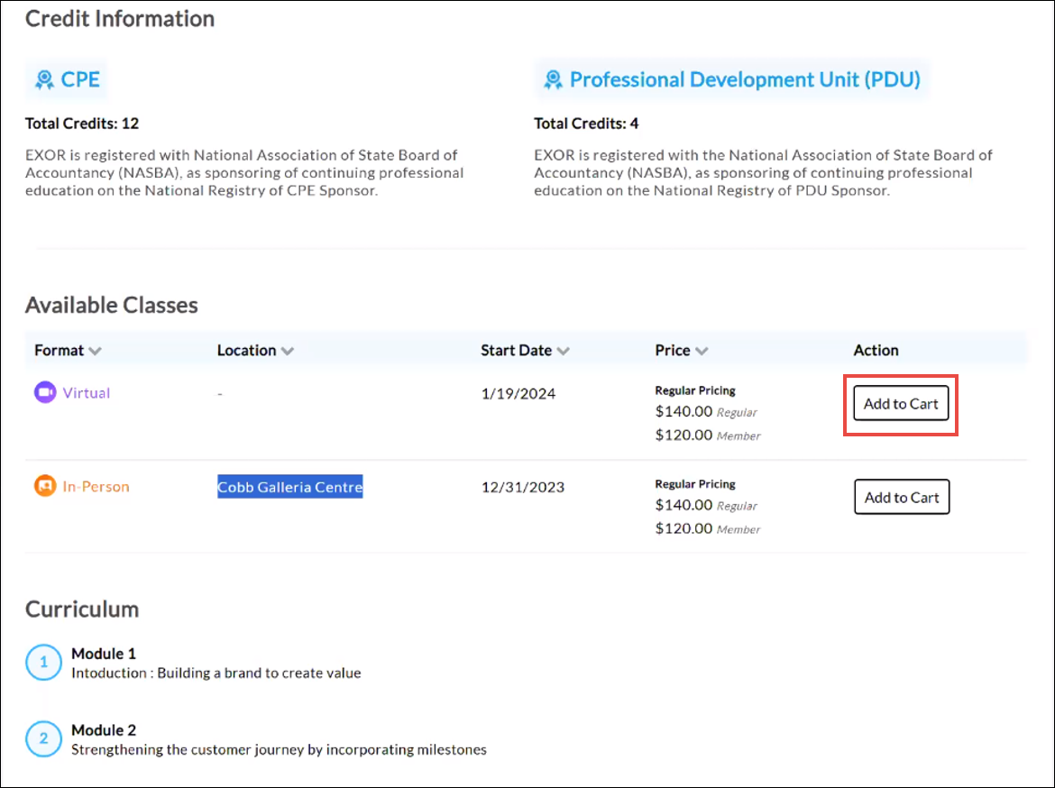This screenshot has width=1055, height=788.
Task: Sort classes by Format column chevron
Action: pyautogui.click(x=95, y=351)
